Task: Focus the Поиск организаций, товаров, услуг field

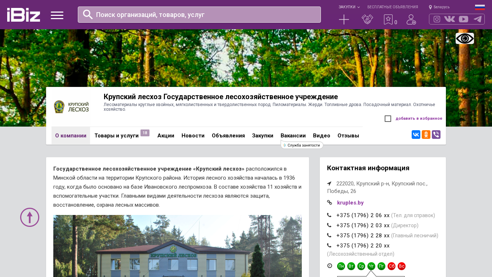Action: point(199,14)
